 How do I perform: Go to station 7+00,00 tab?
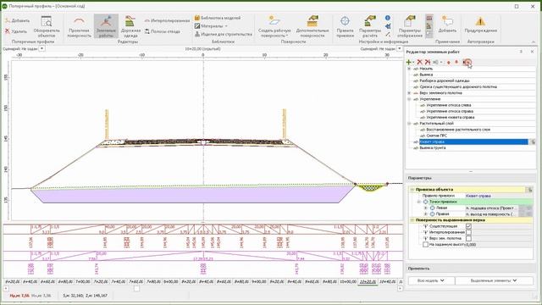pos(83,282)
